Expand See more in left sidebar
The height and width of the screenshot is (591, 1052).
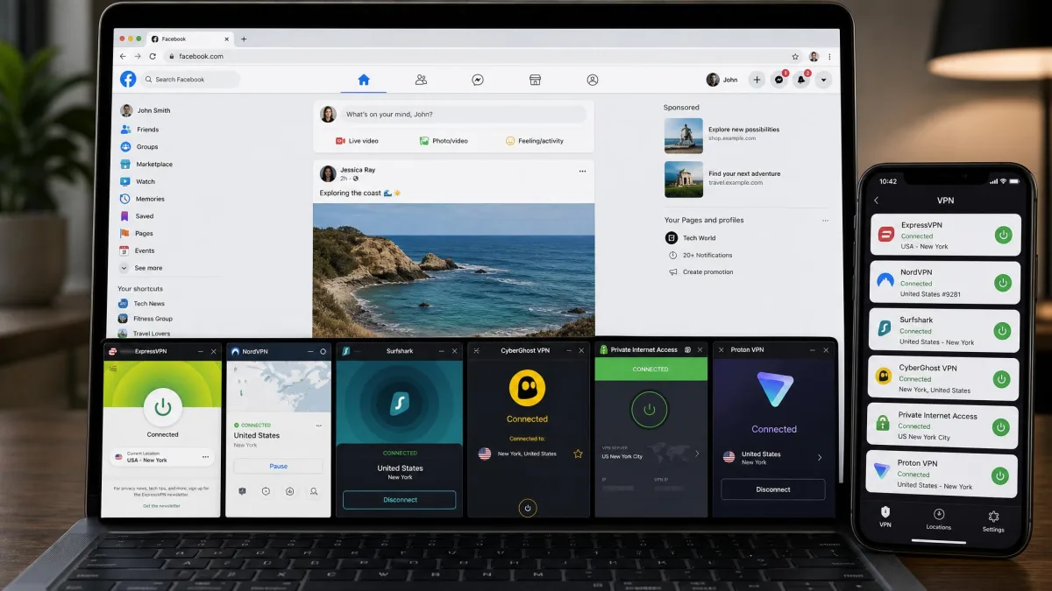[141, 268]
